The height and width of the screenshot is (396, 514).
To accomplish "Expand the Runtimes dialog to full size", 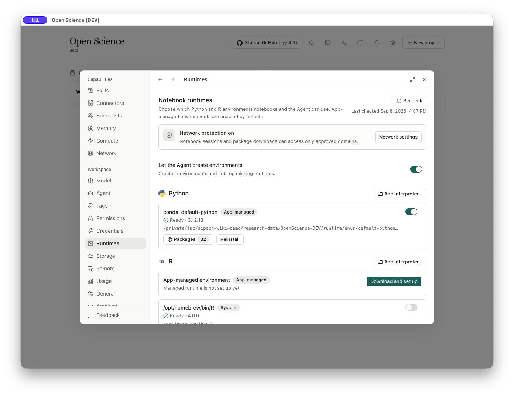I will tap(412, 79).
